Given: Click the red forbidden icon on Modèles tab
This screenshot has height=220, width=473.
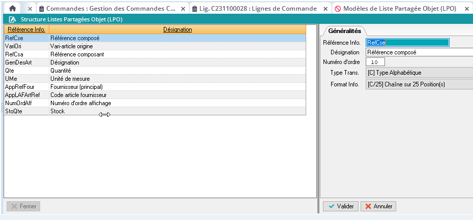Looking at the screenshot, I should coord(337,9).
